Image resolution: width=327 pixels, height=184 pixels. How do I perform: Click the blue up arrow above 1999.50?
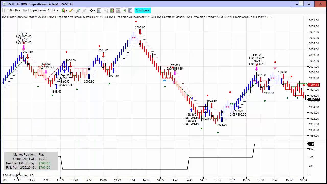pyautogui.click(x=56, y=86)
